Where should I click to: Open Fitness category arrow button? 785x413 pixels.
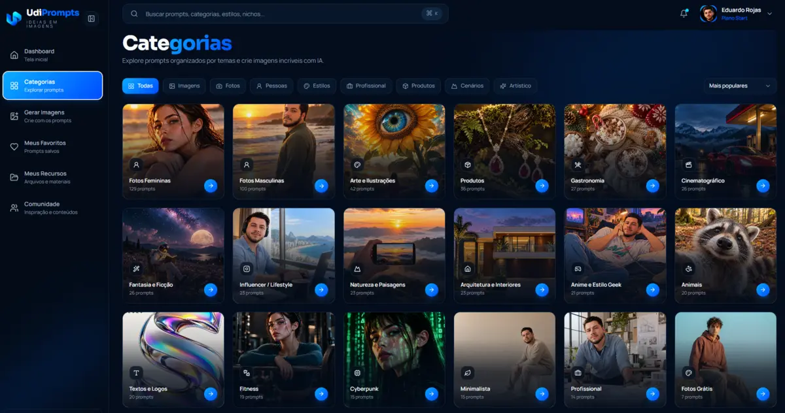coord(321,394)
